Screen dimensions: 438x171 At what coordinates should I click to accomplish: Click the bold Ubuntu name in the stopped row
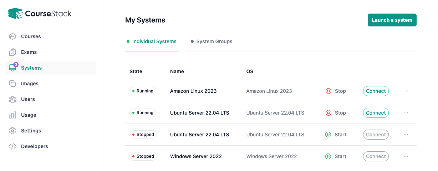[x=199, y=135]
